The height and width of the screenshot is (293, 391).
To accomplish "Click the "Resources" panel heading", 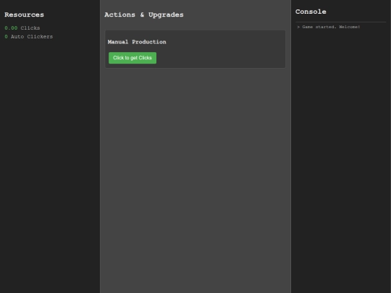I will point(24,14).
